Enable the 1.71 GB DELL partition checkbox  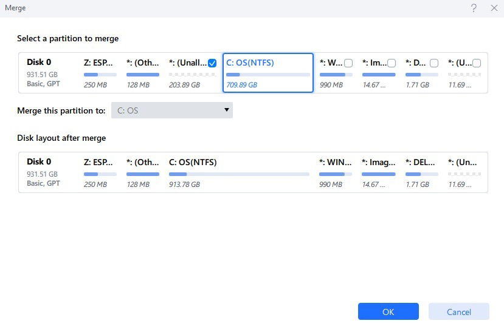click(x=434, y=63)
